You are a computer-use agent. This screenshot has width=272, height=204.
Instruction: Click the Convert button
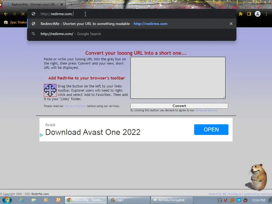coord(179,106)
